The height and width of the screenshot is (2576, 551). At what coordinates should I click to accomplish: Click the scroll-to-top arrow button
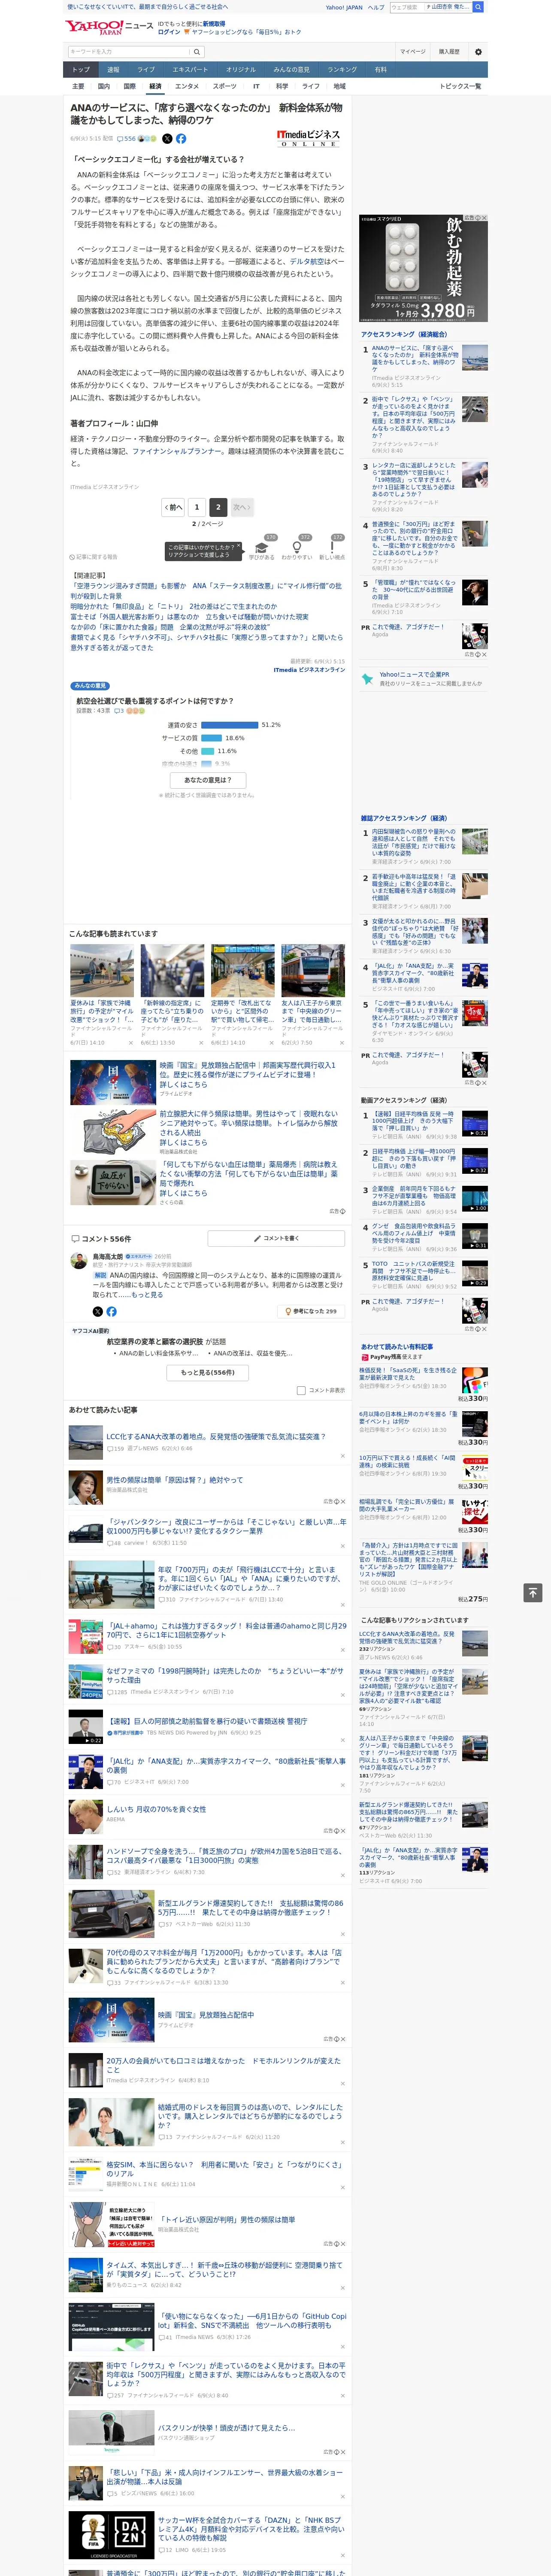[533, 1593]
